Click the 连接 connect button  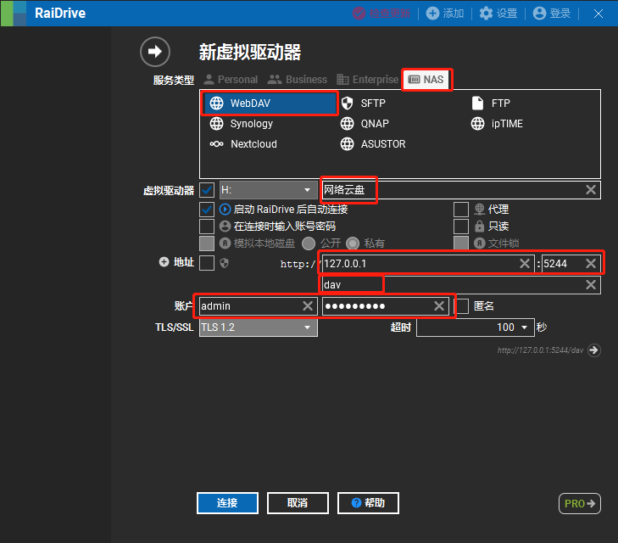tap(227, 503)
